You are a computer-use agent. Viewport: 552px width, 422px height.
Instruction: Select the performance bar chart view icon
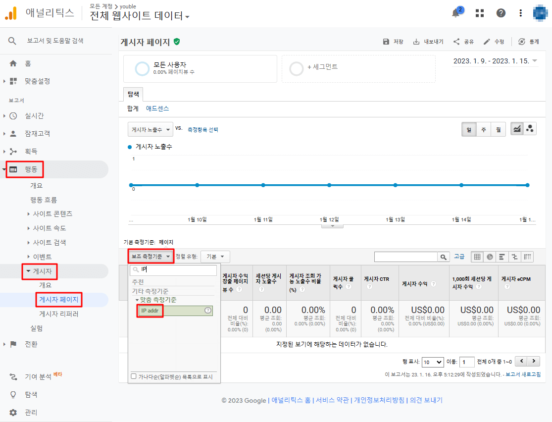502,256
